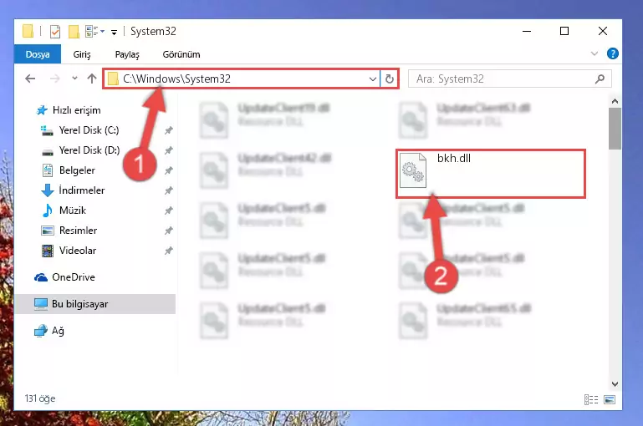Select Bu bilgisayar in navigation pane
This screenshot has height=426, width=643.
[x=94, y=304]
